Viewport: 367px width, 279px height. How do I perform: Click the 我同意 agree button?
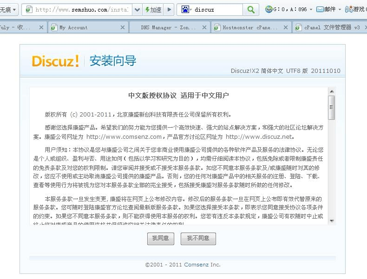pyautogui.click(x=161, y=239)
